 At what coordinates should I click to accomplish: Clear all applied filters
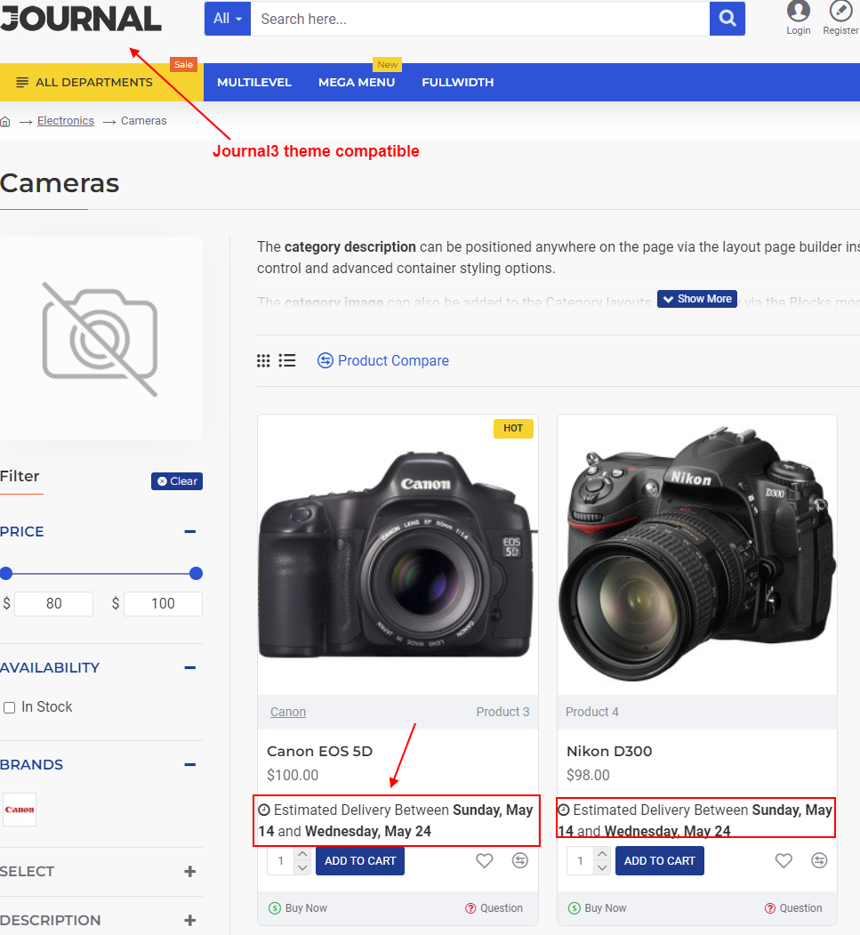(177, 481)
